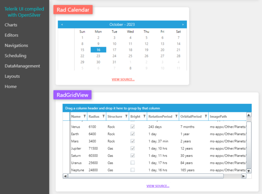Select Saturday October 28
Screen dimensions: 262x194
point(179,56)
